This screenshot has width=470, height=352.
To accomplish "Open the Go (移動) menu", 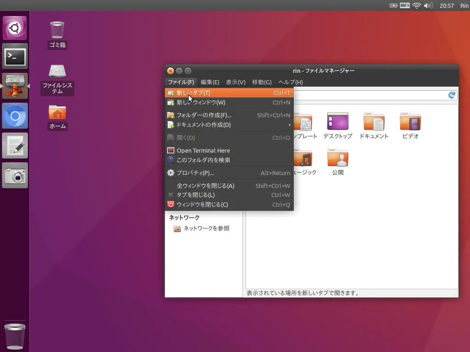I will point(262,82).
